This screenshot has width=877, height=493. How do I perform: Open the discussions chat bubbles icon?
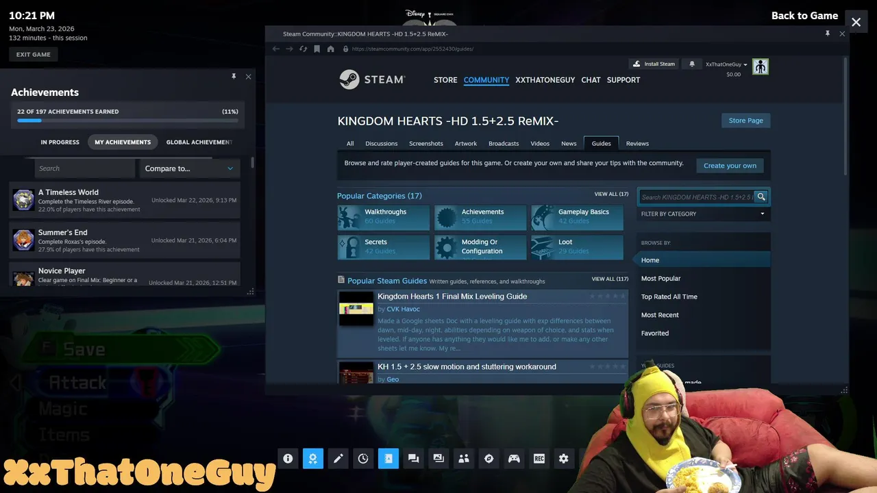[x=413, y=459]
